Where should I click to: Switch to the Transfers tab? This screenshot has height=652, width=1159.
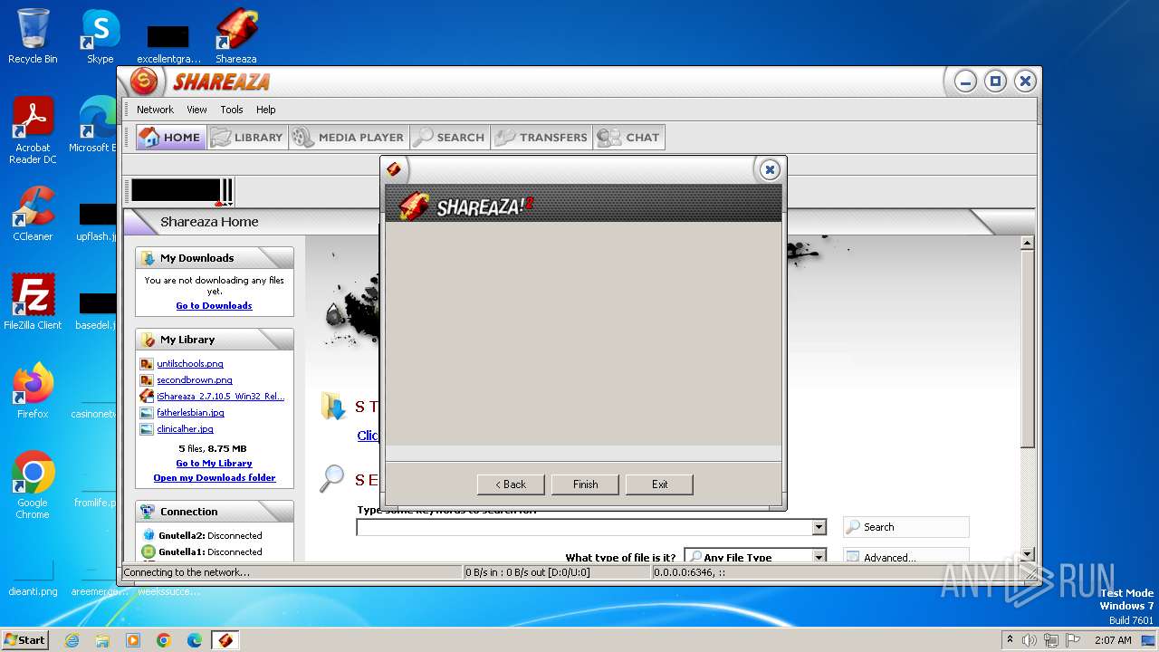[x=542, y=138]
